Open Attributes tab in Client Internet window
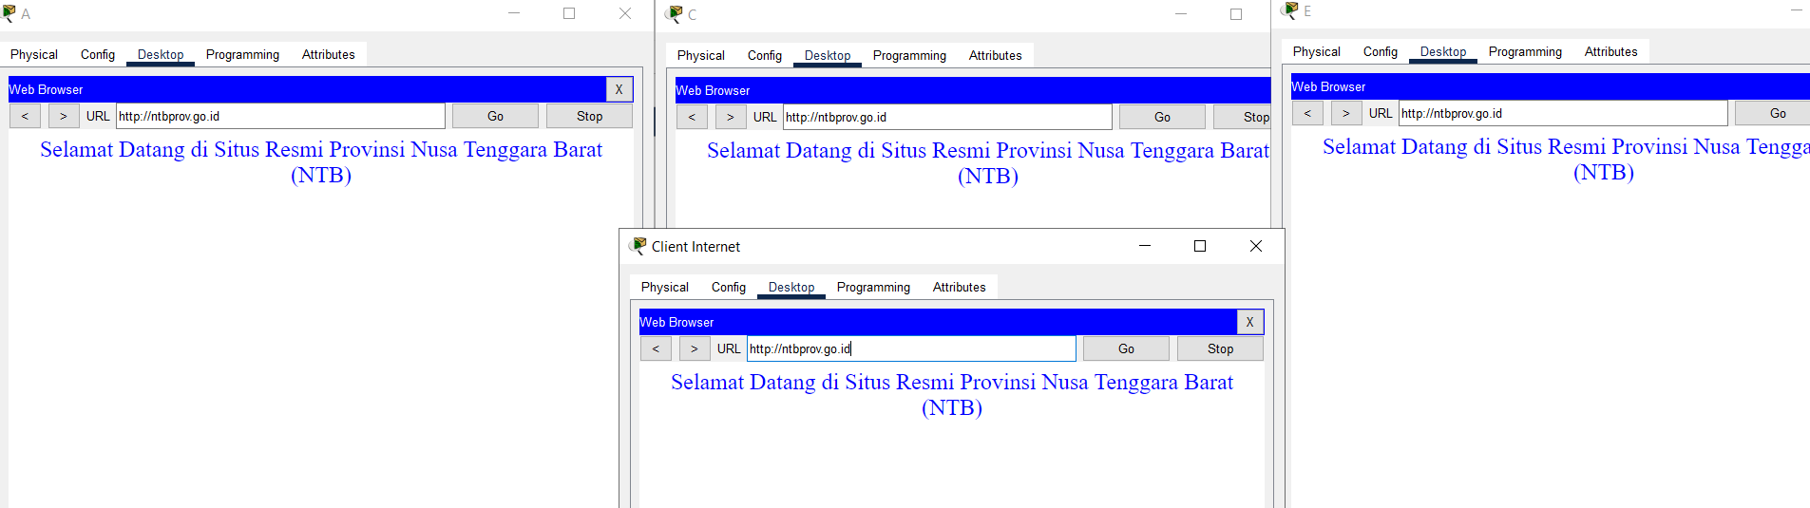Image resolution: width=1810 pixels, height=508 pixels. click(959, 287)
